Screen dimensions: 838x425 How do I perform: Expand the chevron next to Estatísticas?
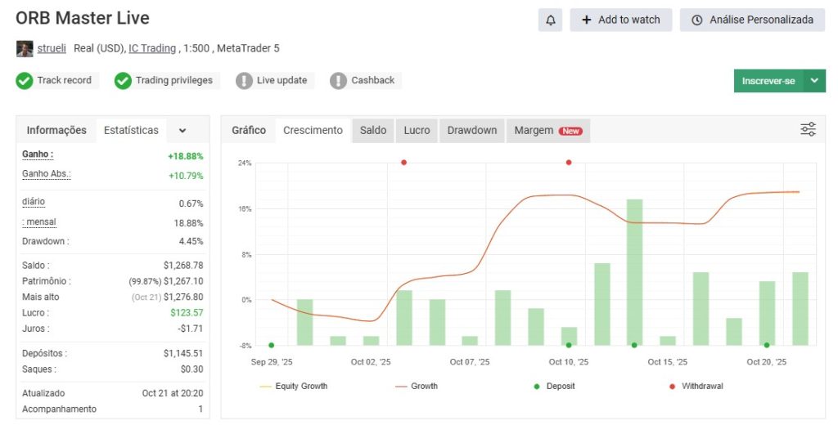pos(182,130)
